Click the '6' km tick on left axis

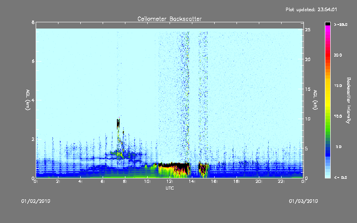[33, 61]
